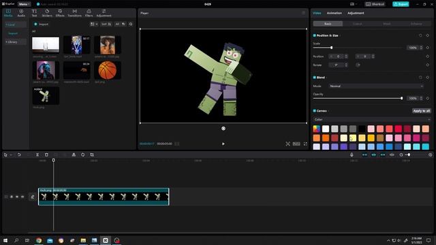
Task: Click Apply to all in Canvas section
Action: pyautogui.click(x=421, y=111)
